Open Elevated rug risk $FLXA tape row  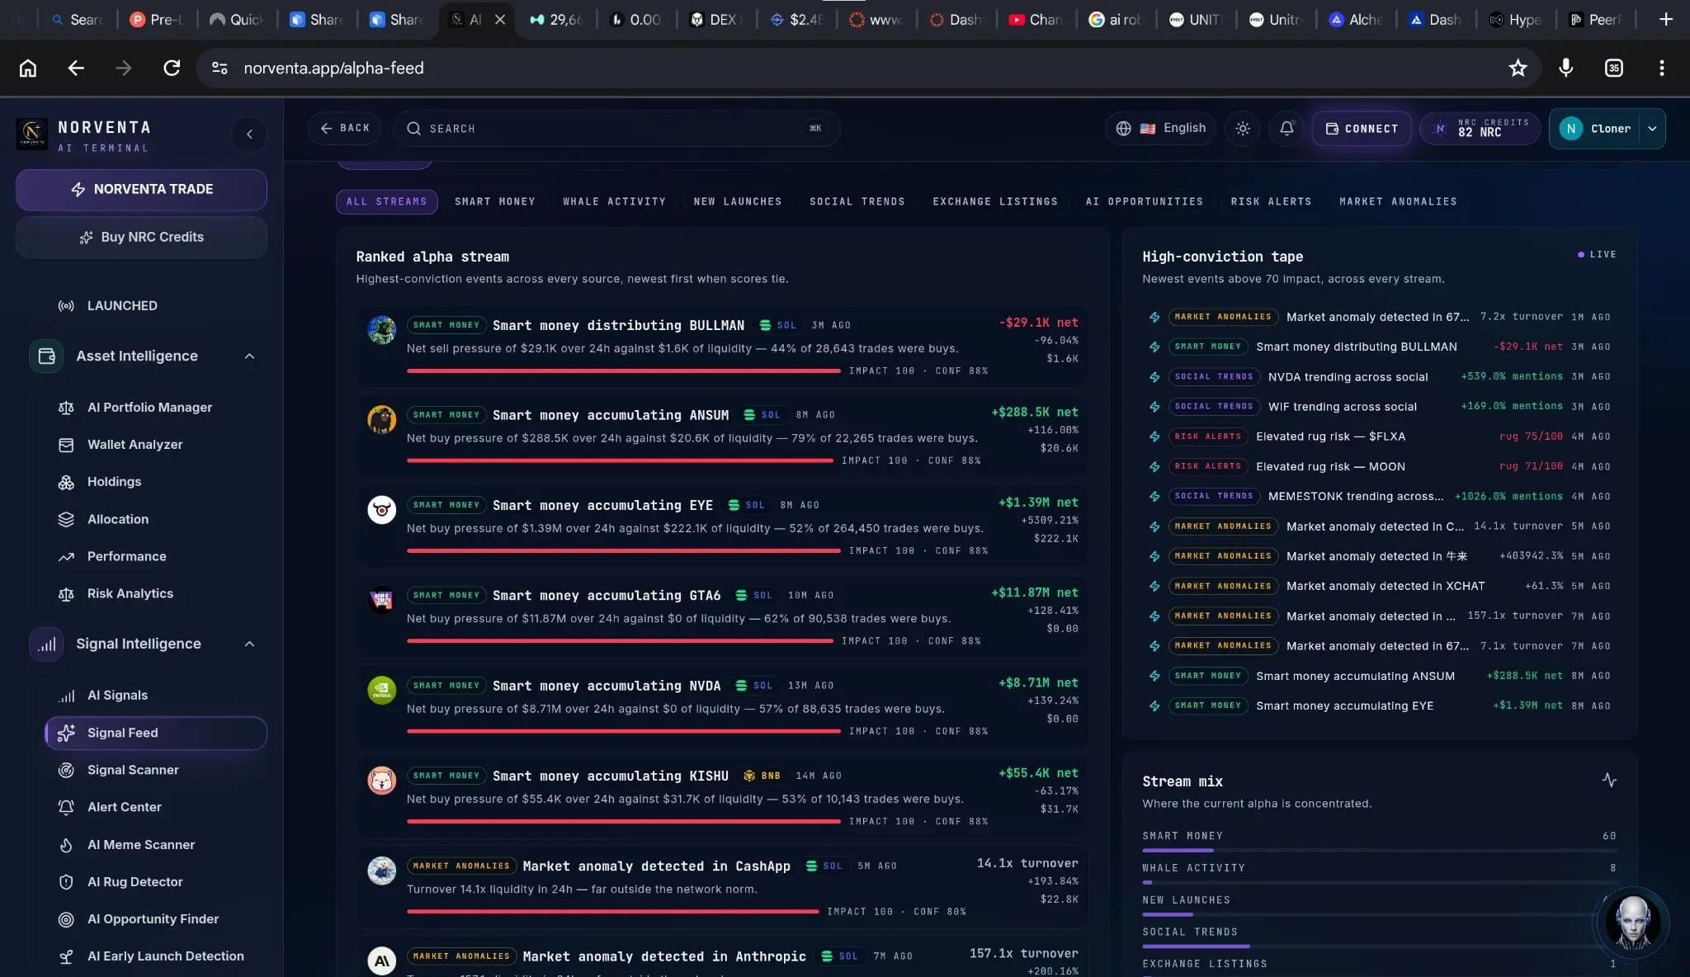point(1379,437)
